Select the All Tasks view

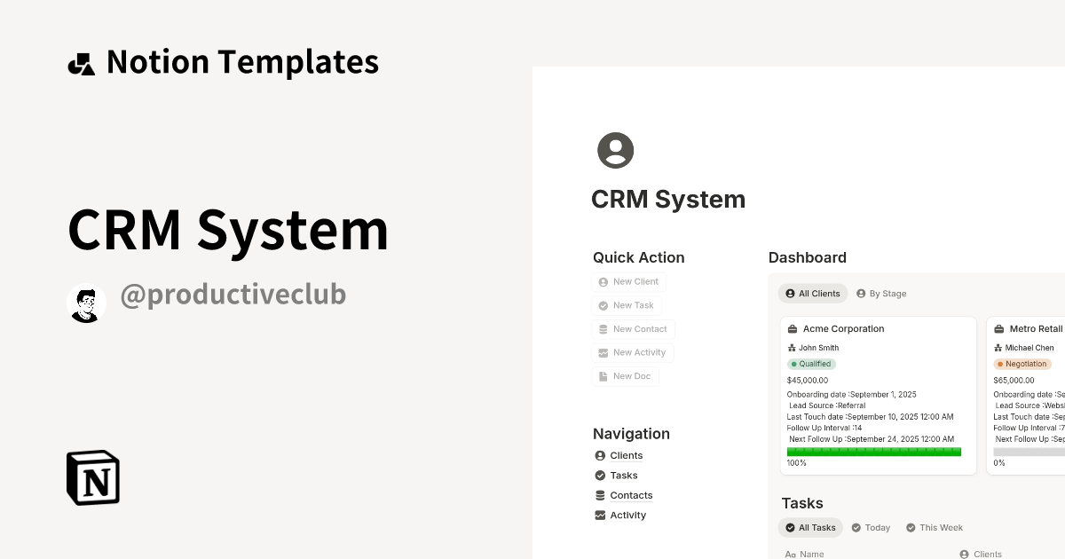pyautogui.click(x=810, y=527)
